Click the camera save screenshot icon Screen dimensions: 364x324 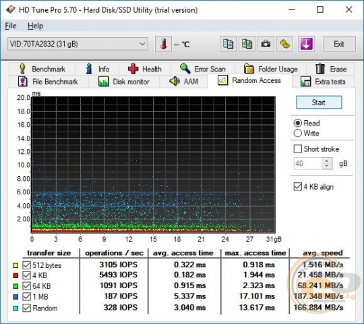[x=266, y=44]
